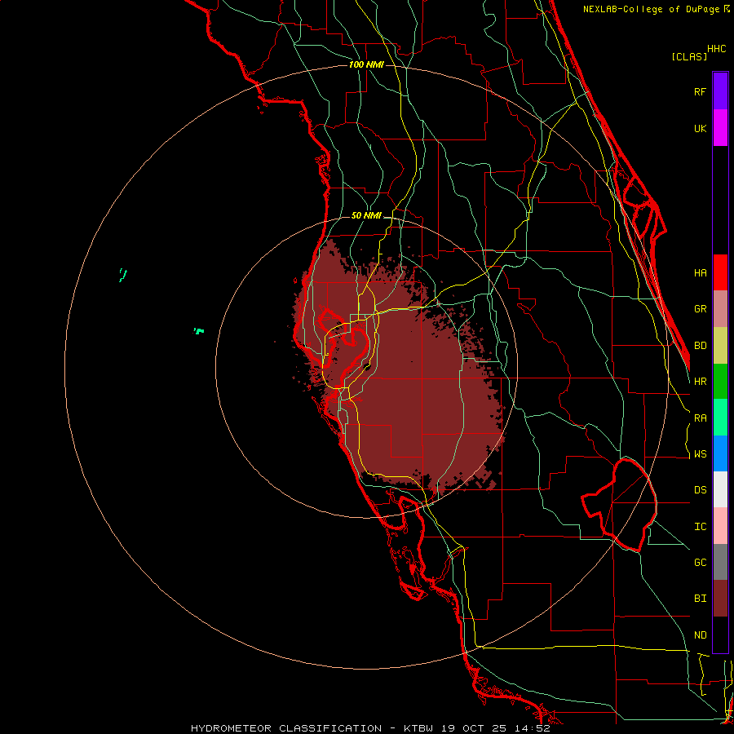
Task: Click the "BD" legend label
Action: click(700, 346)
